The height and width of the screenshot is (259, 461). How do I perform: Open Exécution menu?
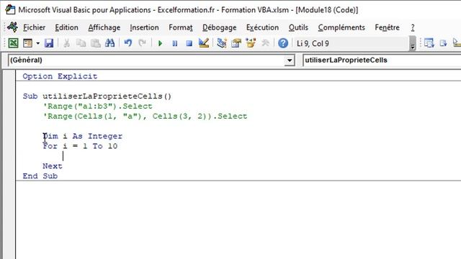pos(262,27)
